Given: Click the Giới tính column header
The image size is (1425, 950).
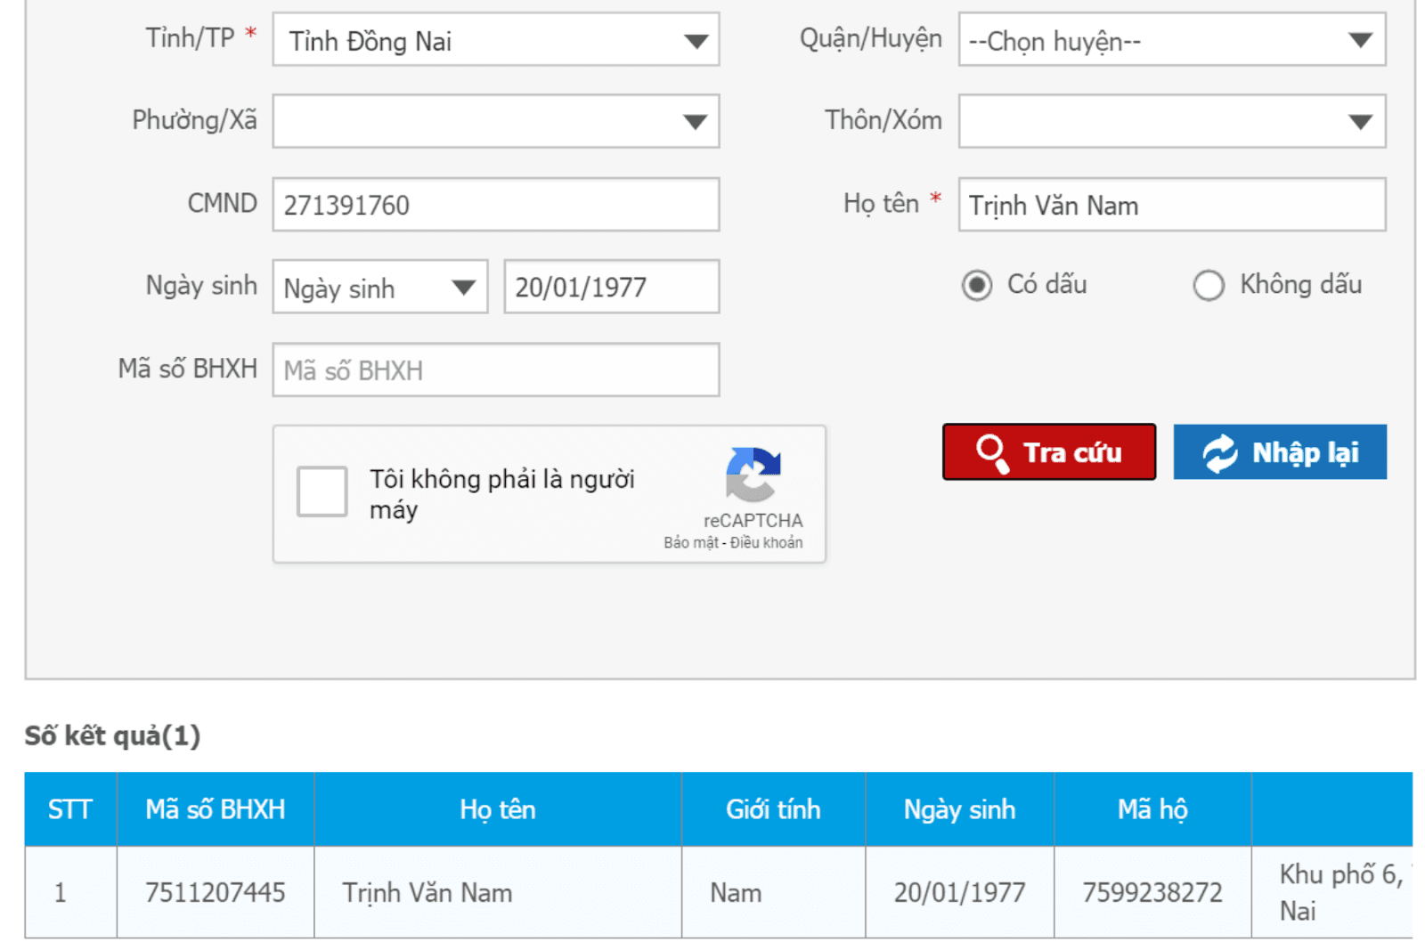Looking at the screenshot, I should tap(773, 809).
